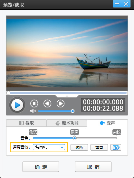This screenshot has height=178, width=134.
Task: Choose the 原声 pitch marker
Action: coord(74,132)
